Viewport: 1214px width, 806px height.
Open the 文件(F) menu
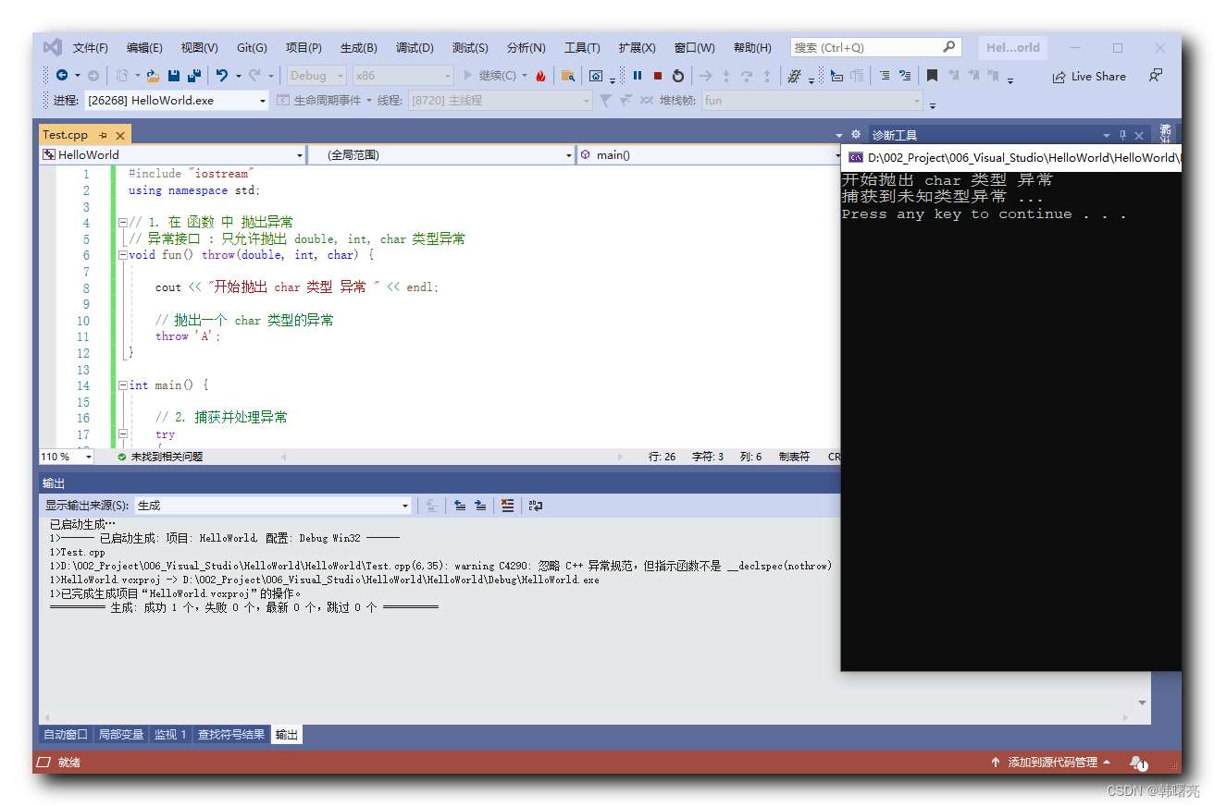(91, 48)
